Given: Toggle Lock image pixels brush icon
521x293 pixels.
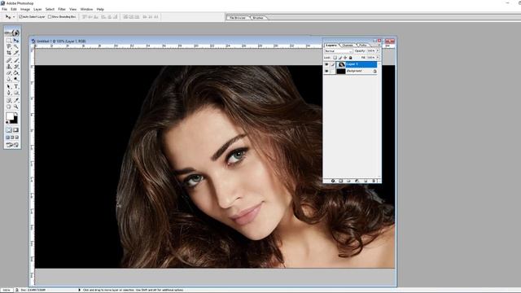Looking at the screenshot, I should [340, 58].
